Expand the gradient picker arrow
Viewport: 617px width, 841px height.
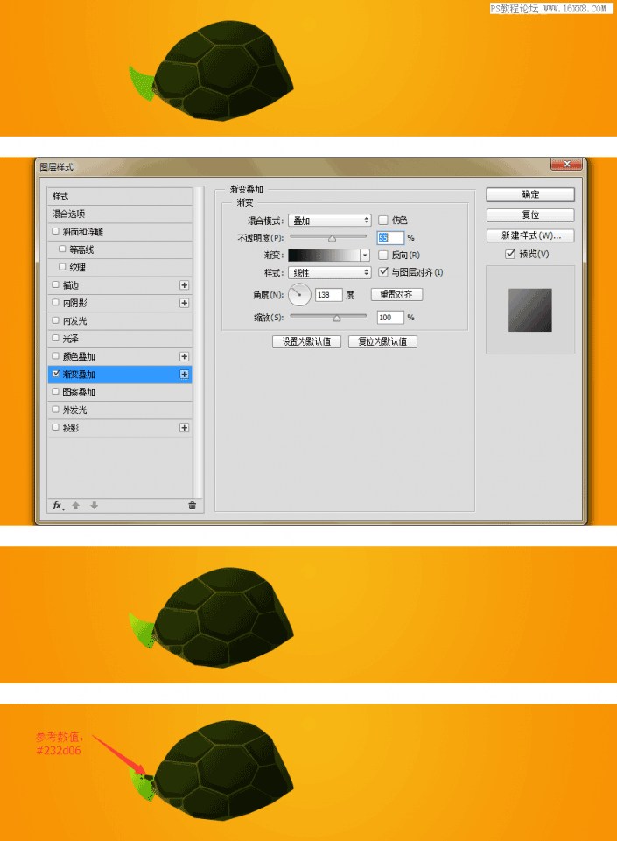point(365,256)
